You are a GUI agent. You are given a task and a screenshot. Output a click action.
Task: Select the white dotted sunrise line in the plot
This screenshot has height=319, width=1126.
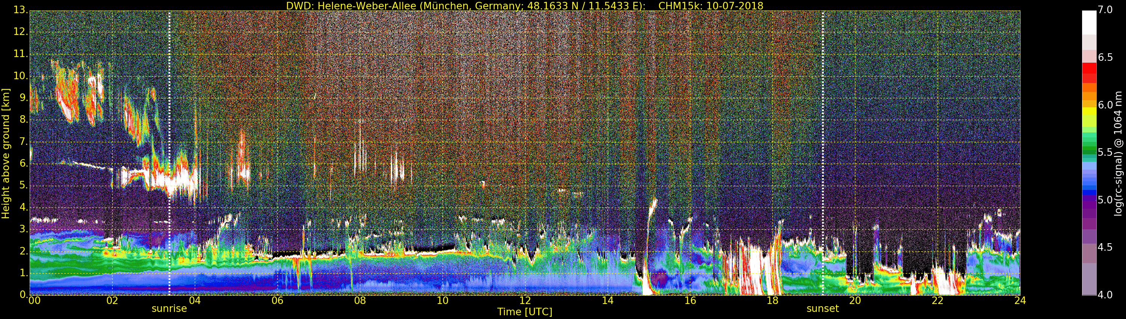coord(169,153)
